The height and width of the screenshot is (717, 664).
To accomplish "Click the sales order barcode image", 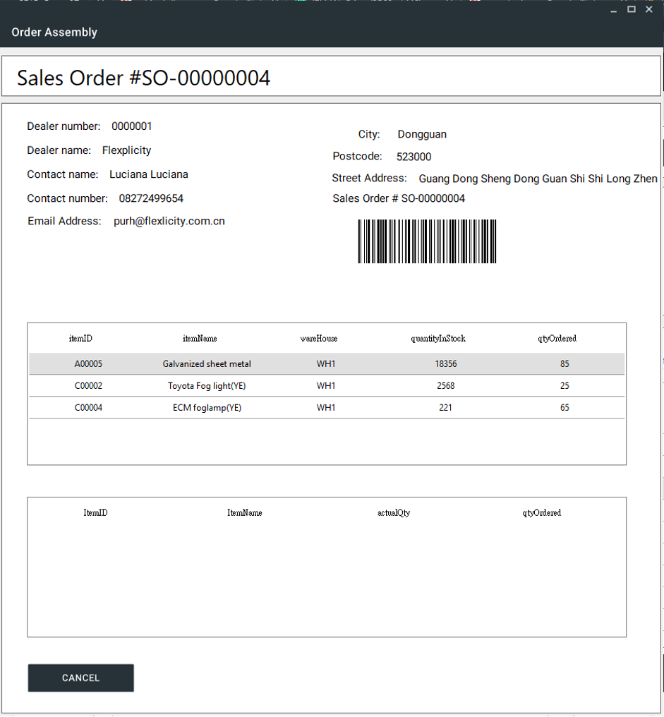I will pyautogui.click(x=427, y=241).
